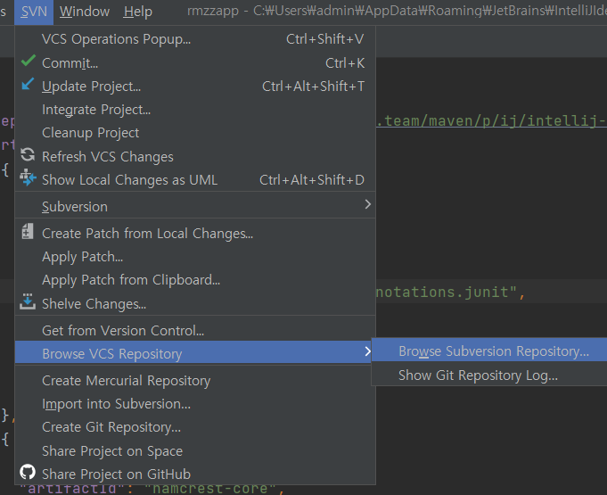Click the notations.junit string in editor

(x=447, y=292)
